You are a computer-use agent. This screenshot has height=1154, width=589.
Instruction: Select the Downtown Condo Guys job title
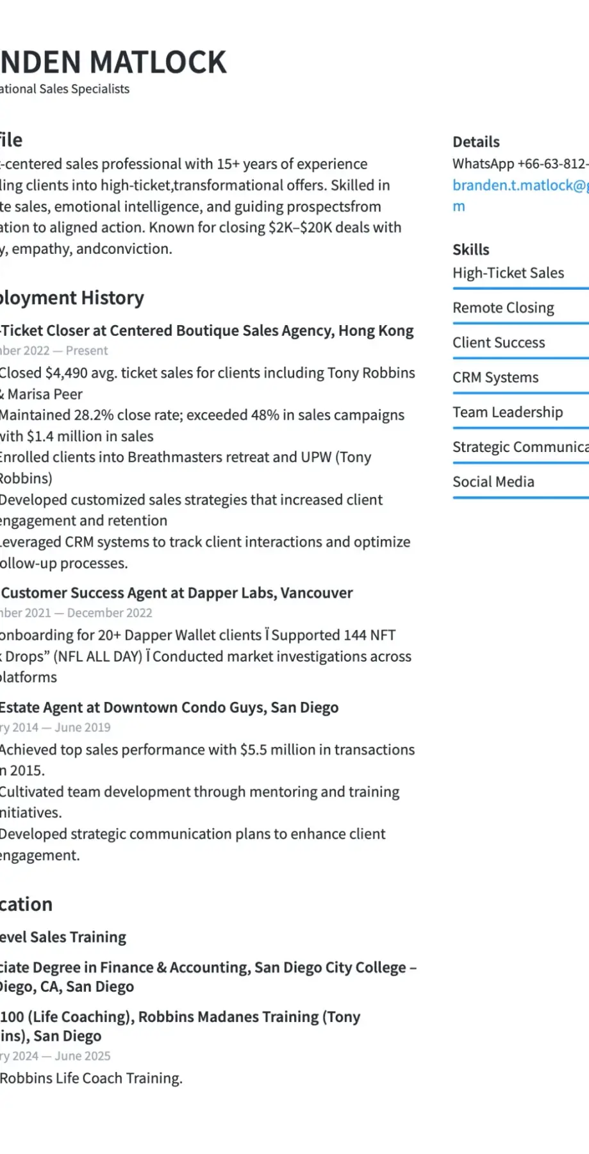(x=169, y=708)
